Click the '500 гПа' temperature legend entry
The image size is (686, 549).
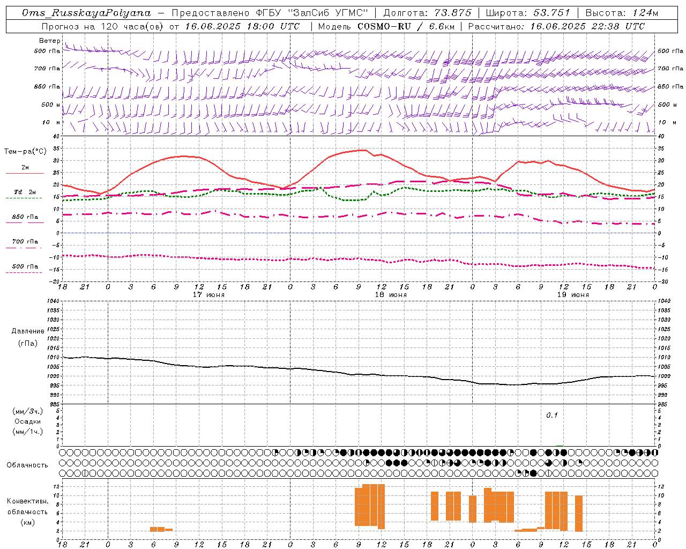25,267
